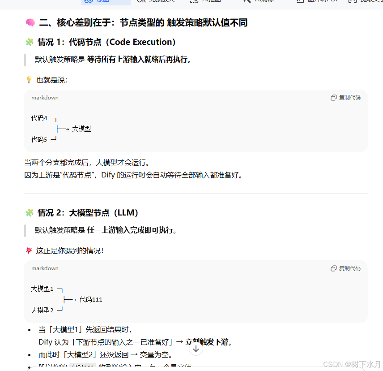Screen dimensions: 383x371
Task: Click the text 这正是你遇到的情况!
Action: [70, 250]
